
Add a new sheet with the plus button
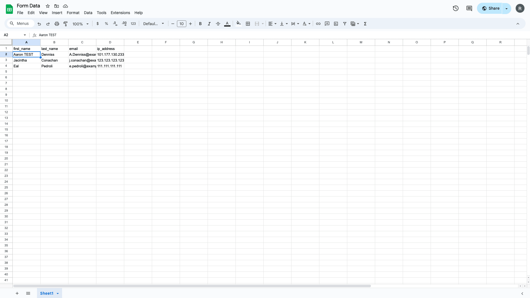[x=17, y=293]
